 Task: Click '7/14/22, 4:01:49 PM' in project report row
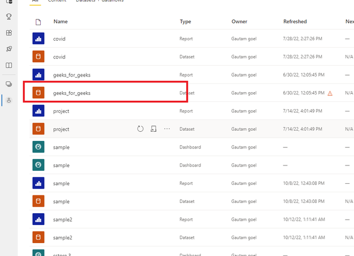click(303, 111)
